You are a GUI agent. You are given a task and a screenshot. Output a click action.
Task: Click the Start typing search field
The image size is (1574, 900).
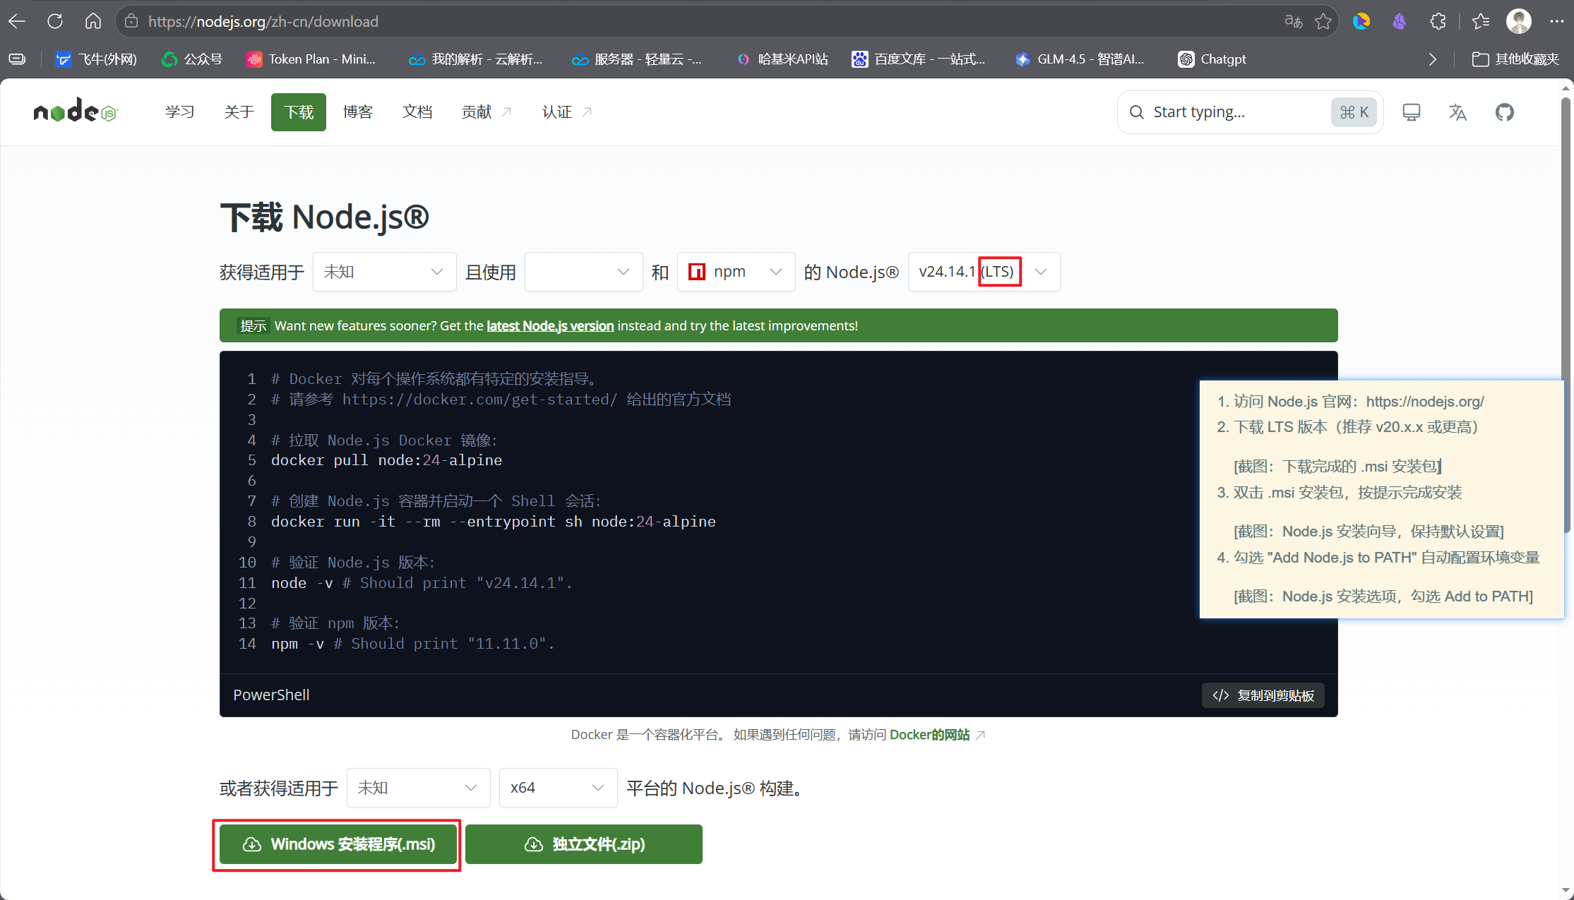coord(1251,112)
